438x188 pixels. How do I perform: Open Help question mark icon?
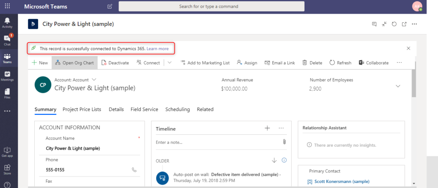pos(7,185)
